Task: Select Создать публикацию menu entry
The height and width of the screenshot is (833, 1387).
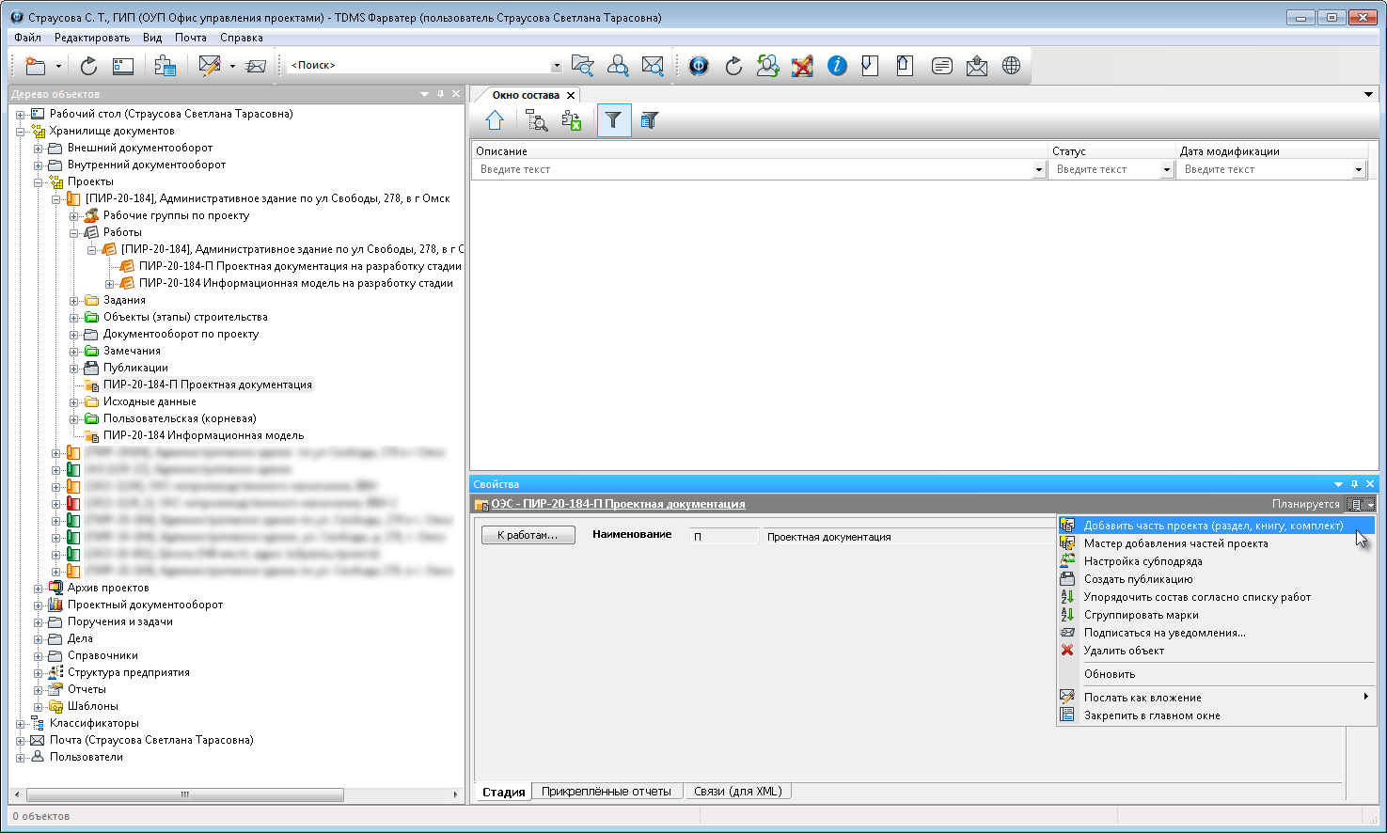Action: (x=1216, y=579)
